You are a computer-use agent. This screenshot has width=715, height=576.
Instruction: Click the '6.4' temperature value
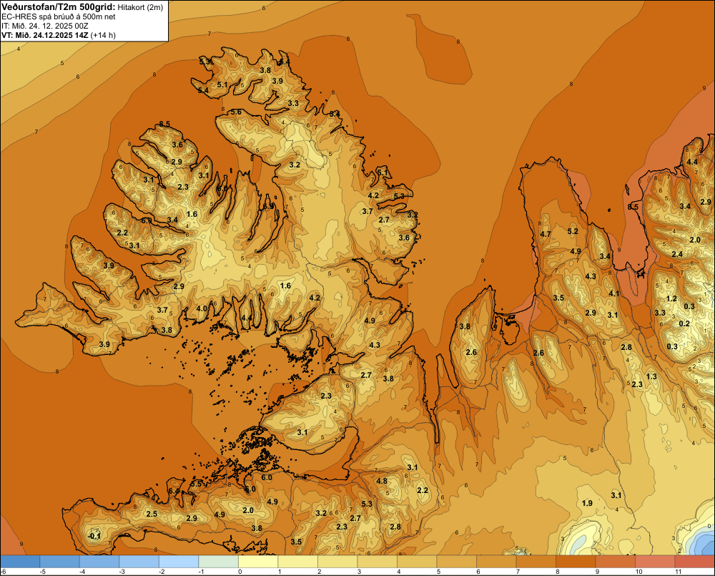point(174,491)
